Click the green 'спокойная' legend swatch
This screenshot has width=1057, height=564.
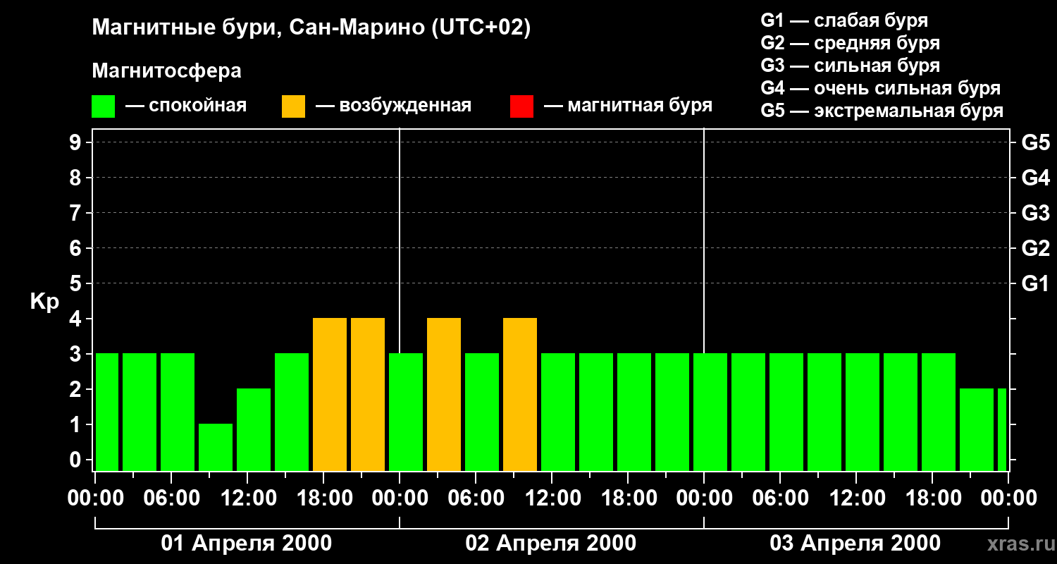[x=103, y=106]
